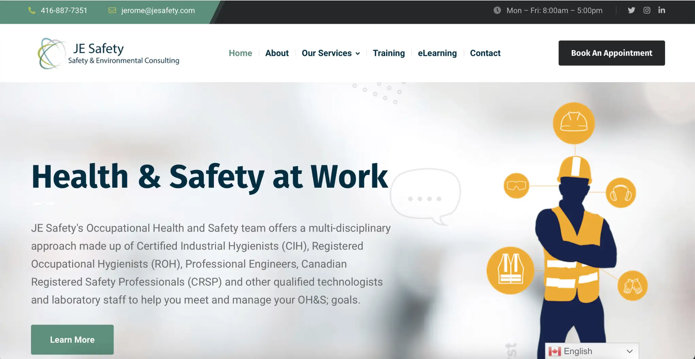This screenshot has height=359, width=695.
Task: Open the Instagram social icon
Action: [647, 10]
